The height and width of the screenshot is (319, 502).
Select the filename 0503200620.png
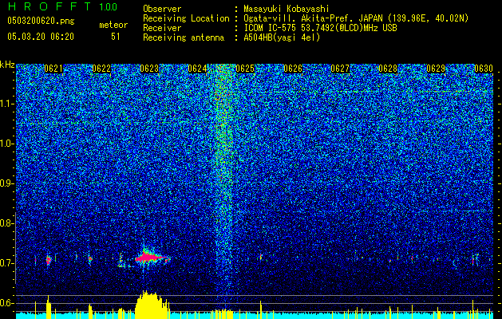click(41, 22)
